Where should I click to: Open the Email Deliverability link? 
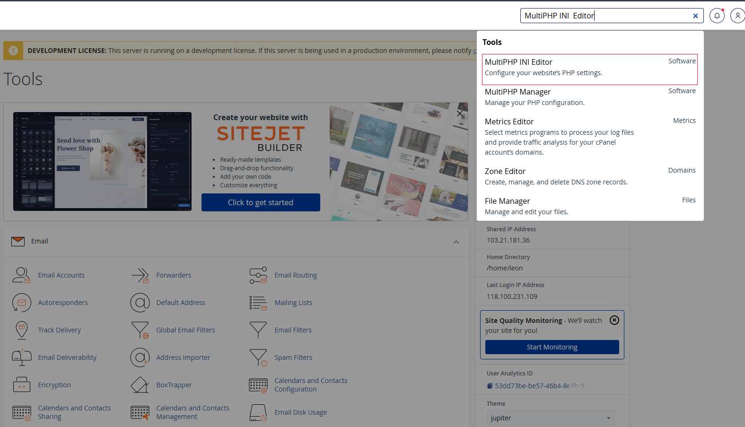click(x=67, y=357)
